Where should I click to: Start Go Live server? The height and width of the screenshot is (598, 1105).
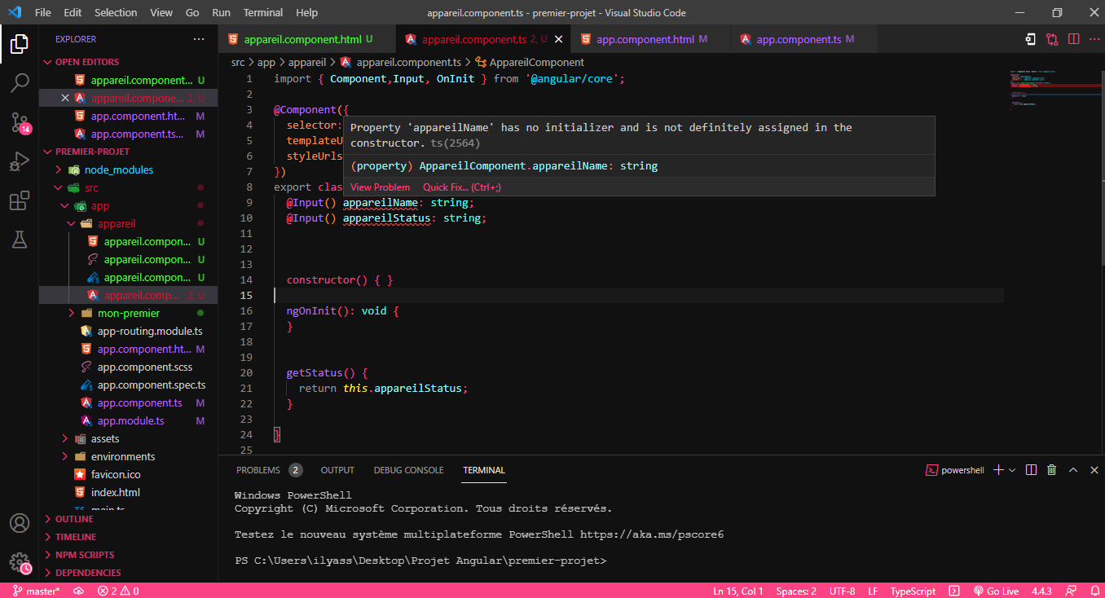pyautogui.click(x=997, y=591)
